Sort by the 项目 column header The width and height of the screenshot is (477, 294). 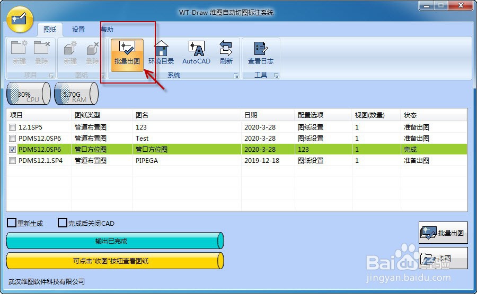(x=39, y=115)
